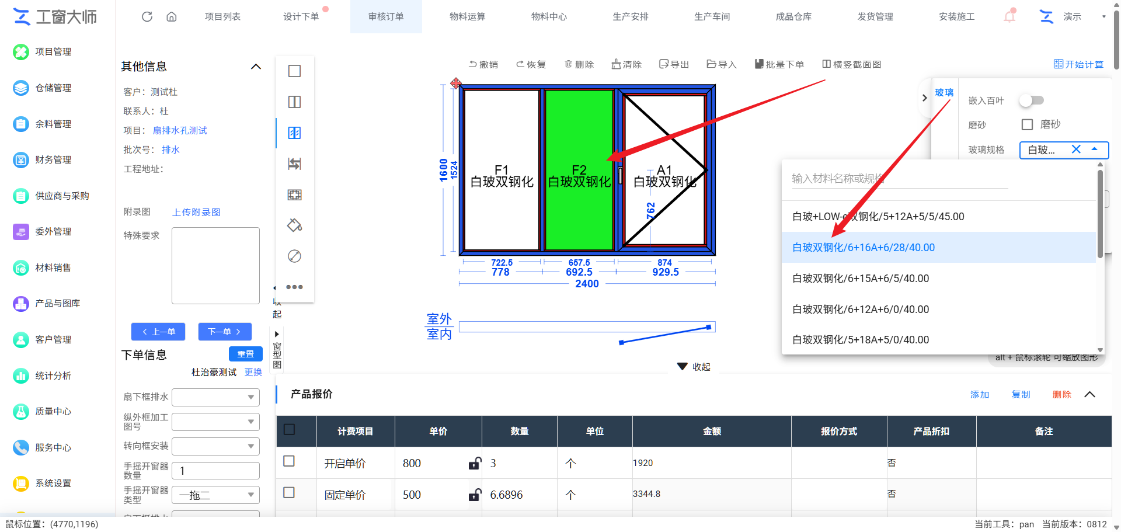The image size is (1121, 532).
Task: Switch to the 物料运算 tab
Action: point(467,16)
